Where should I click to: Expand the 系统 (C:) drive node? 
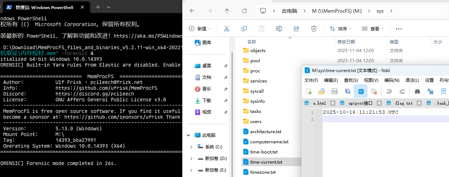click(191, 147)
